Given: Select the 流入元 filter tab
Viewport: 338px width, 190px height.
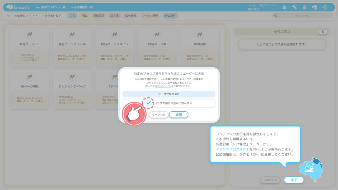Looking at the screenshot, I should pos(114,16).
